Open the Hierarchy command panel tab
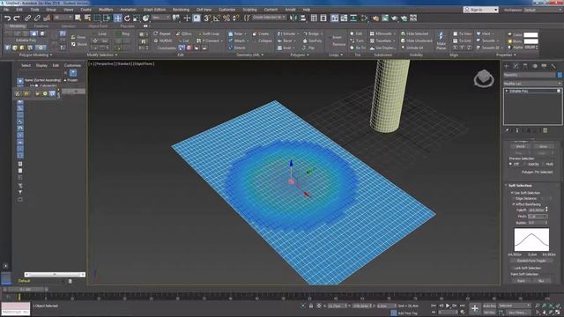Viewport: 564px width, 317px height. tap(525, 66)
